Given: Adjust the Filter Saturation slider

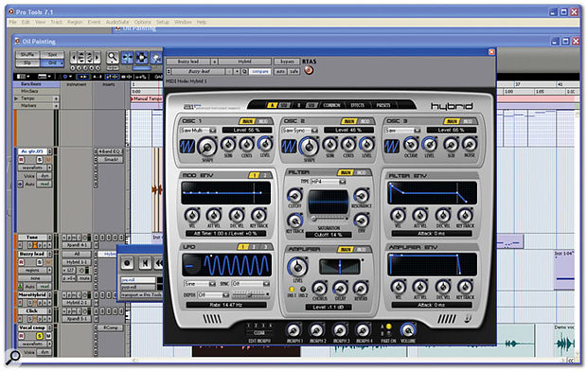Looking at the screenshot, I should (329, 219).
